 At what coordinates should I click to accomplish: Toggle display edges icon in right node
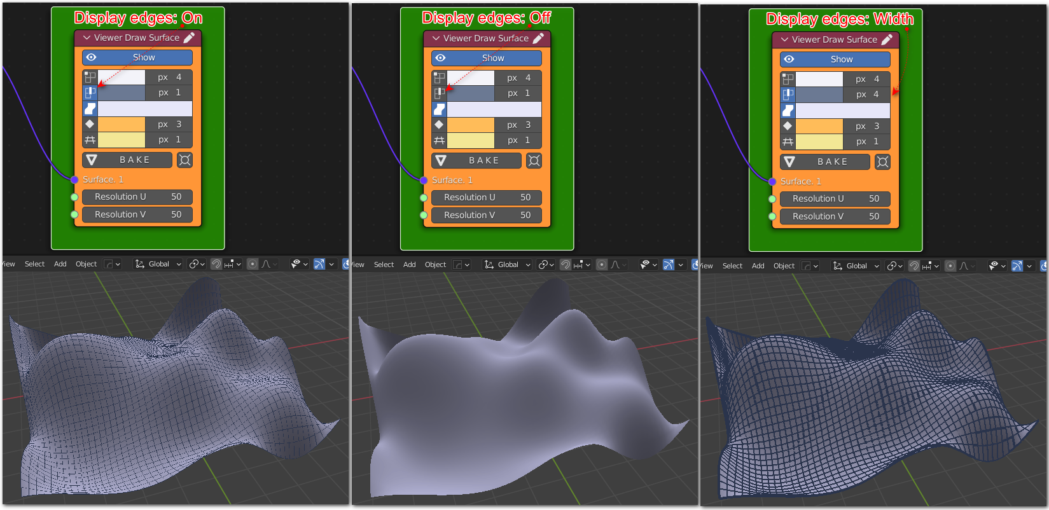tap(788, 95)
